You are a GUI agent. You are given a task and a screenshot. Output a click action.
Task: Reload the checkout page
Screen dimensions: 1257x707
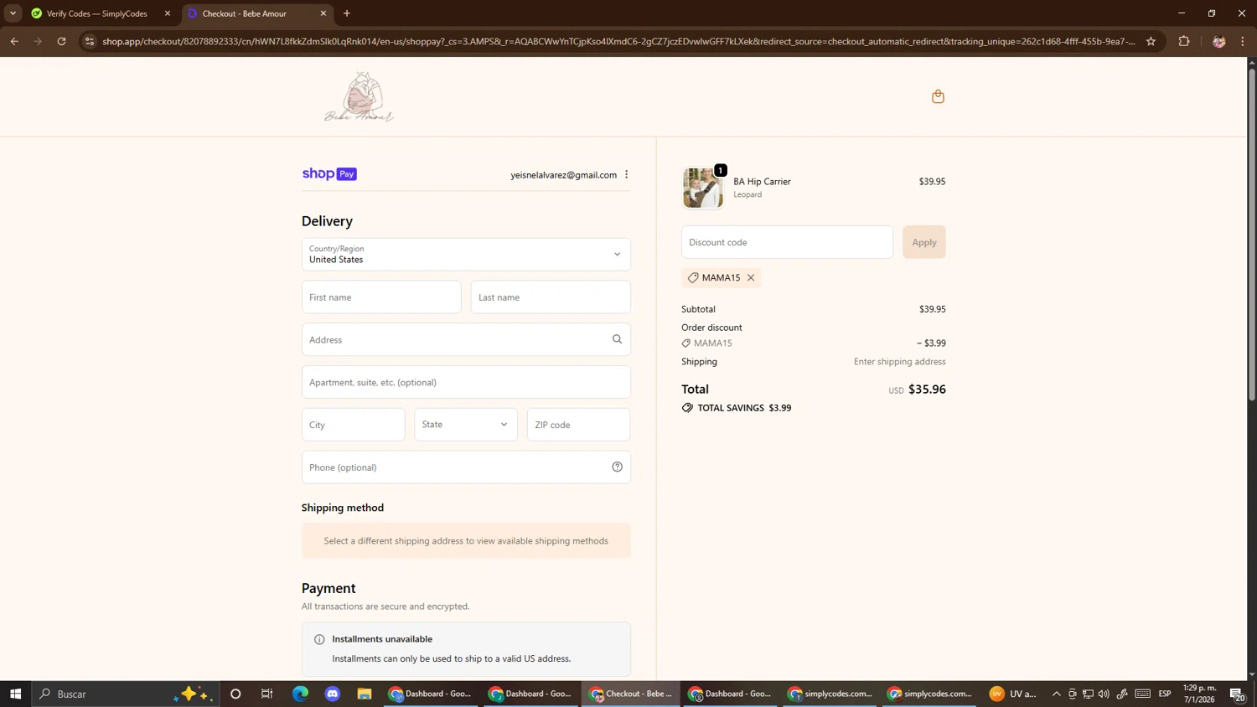pyautogui.click(x=61, y=41)
